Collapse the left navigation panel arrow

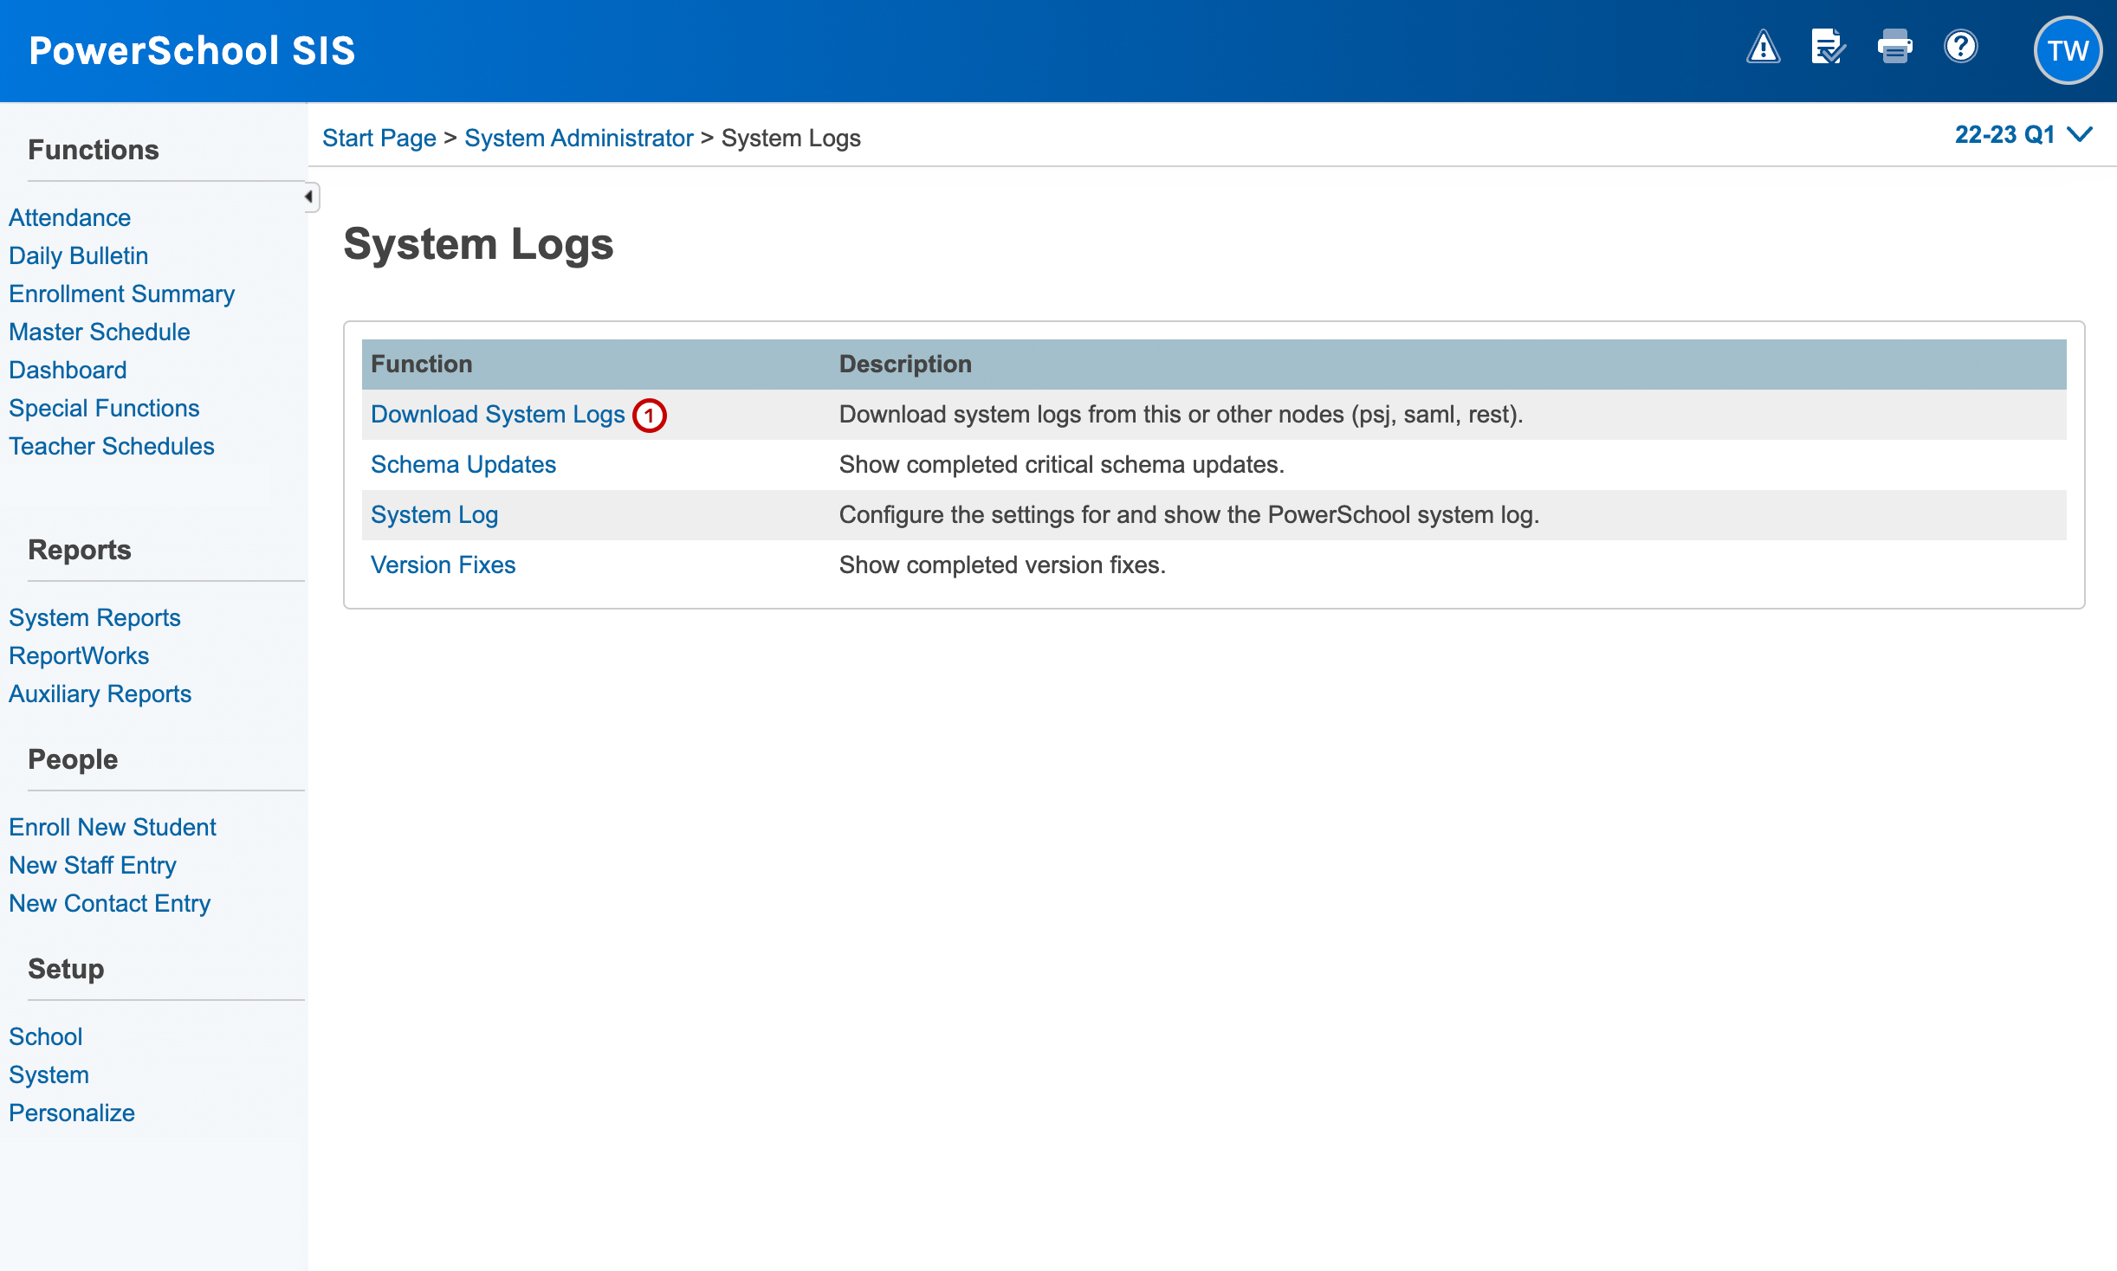(x=310, y=197)
